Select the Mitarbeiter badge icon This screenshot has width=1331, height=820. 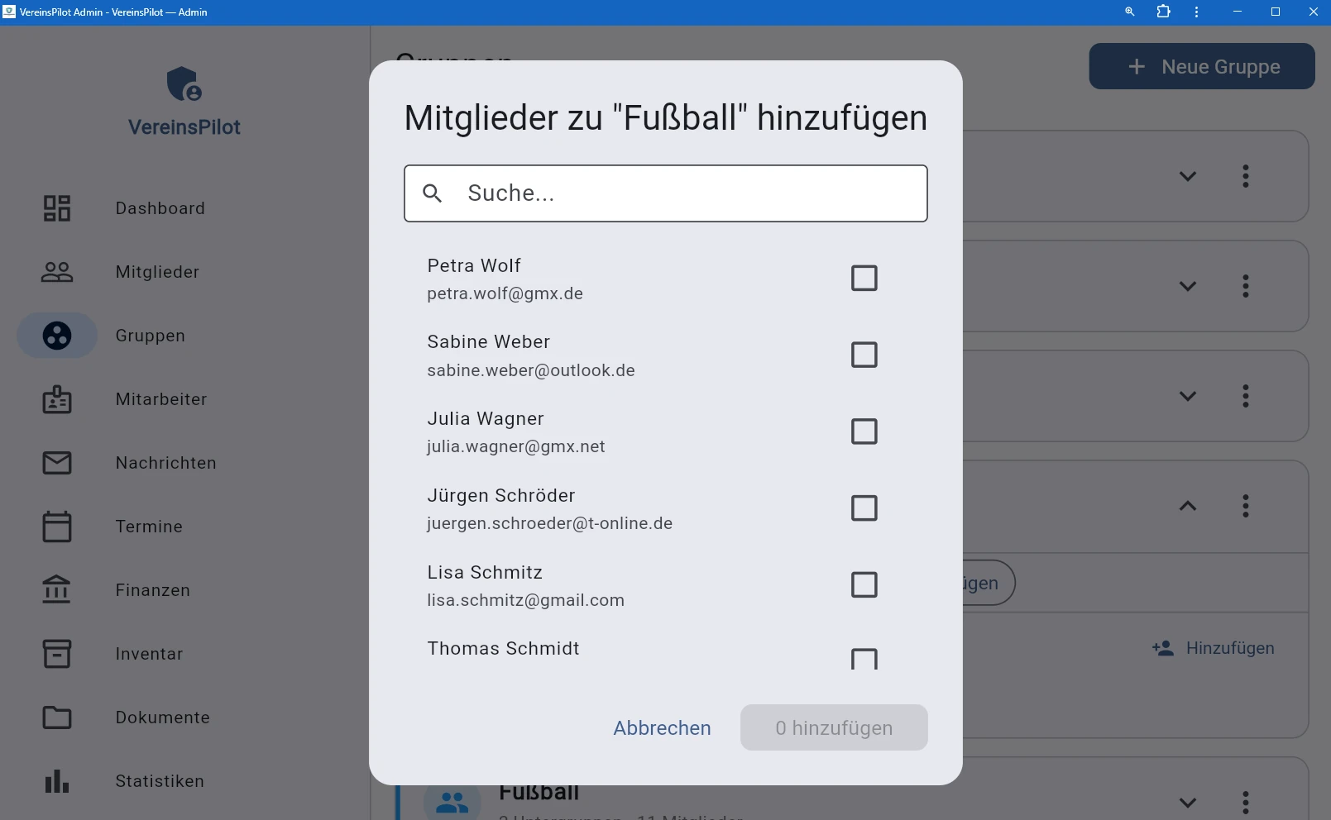click(55, 399)
